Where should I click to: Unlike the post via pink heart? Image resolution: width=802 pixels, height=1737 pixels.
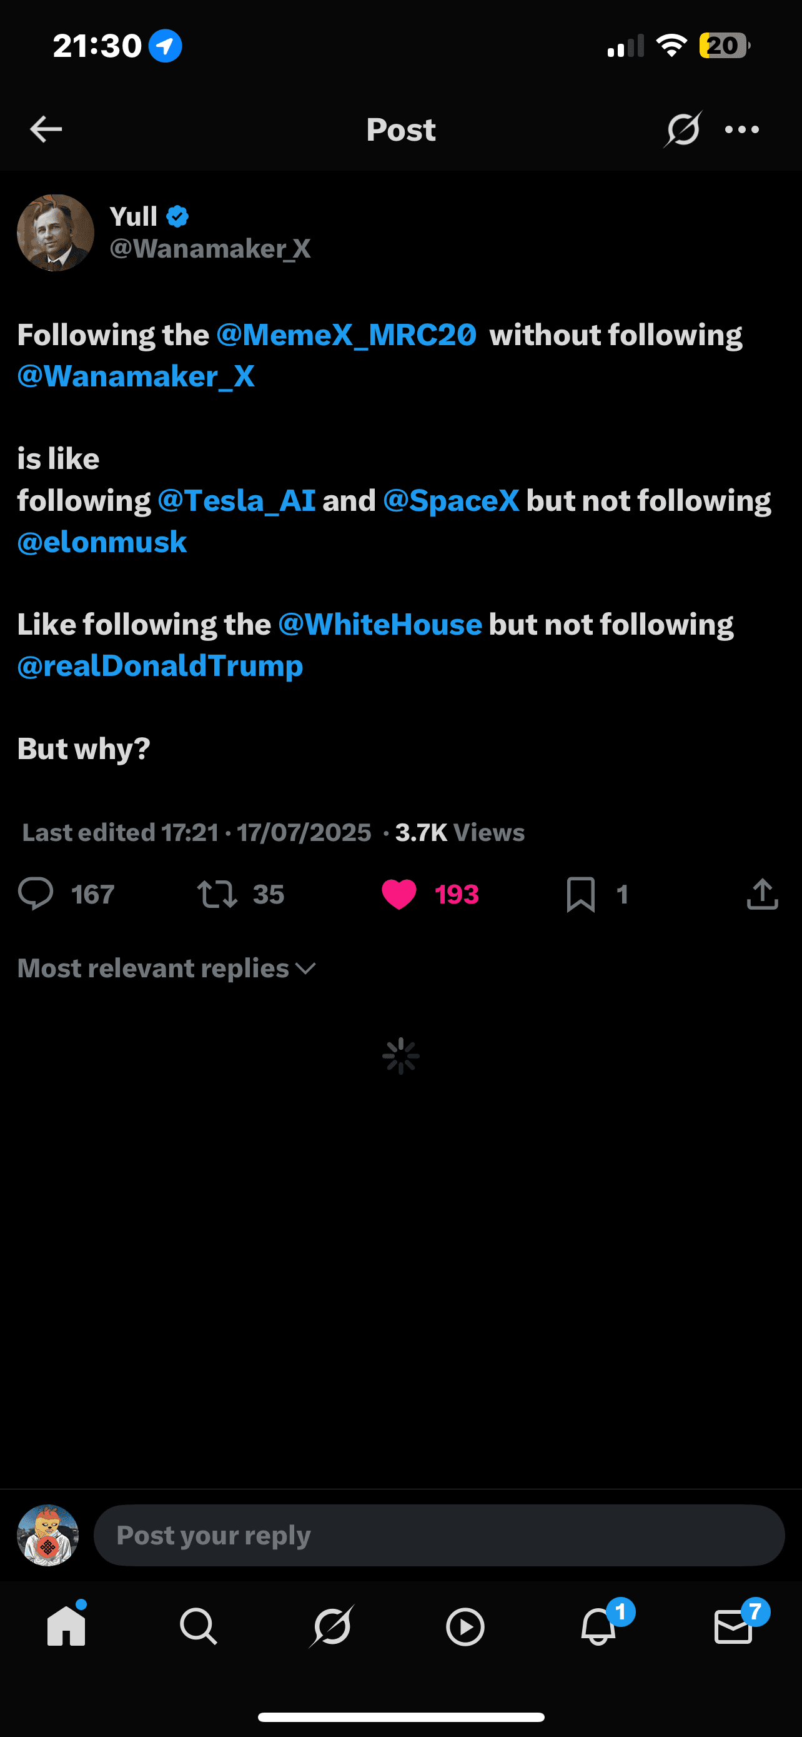(399, 894)
